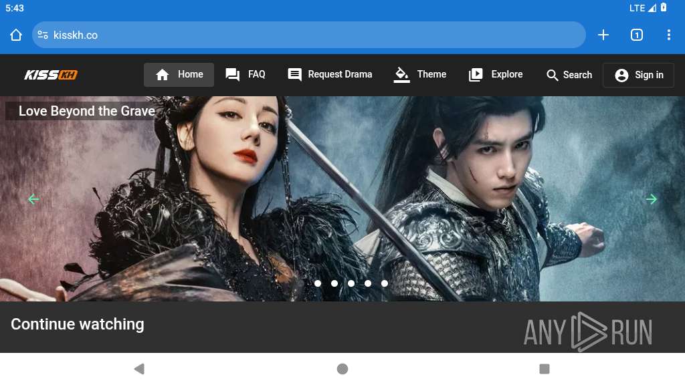
Task: Open the FAQ page
Action: (x=245, y=75)
